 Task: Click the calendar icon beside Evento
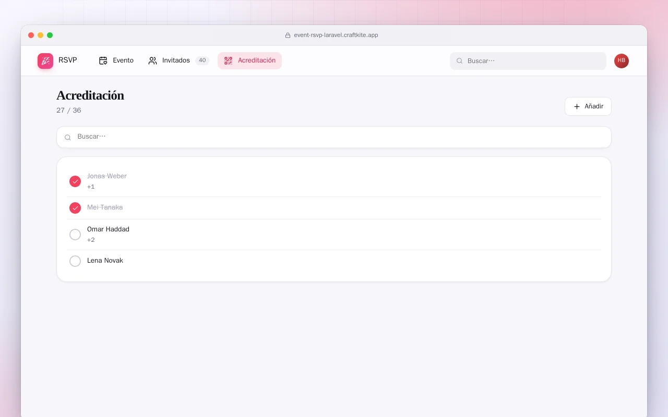(103, 60)
